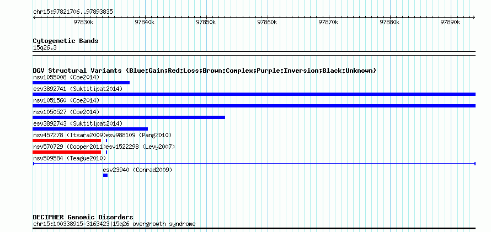Open the esv23940 (Conrad2009) label
This screenshot has height=232, width=491.
point(137,170)
